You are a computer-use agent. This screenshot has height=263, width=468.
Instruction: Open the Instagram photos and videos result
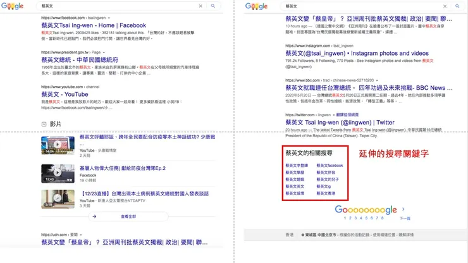click(357, 53)
